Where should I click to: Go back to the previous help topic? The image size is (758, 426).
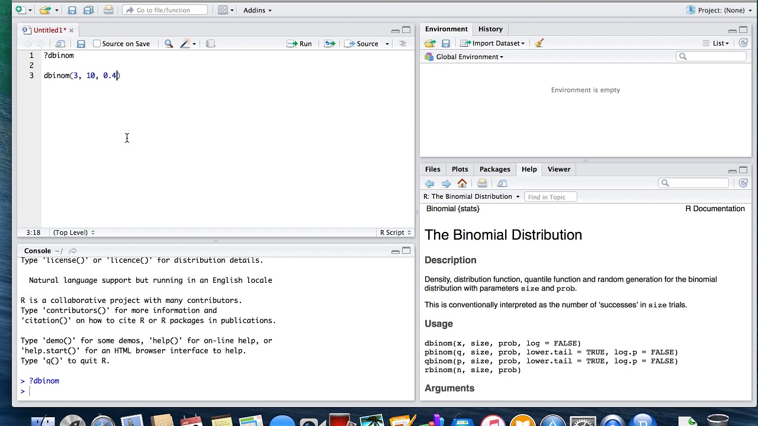430,183
